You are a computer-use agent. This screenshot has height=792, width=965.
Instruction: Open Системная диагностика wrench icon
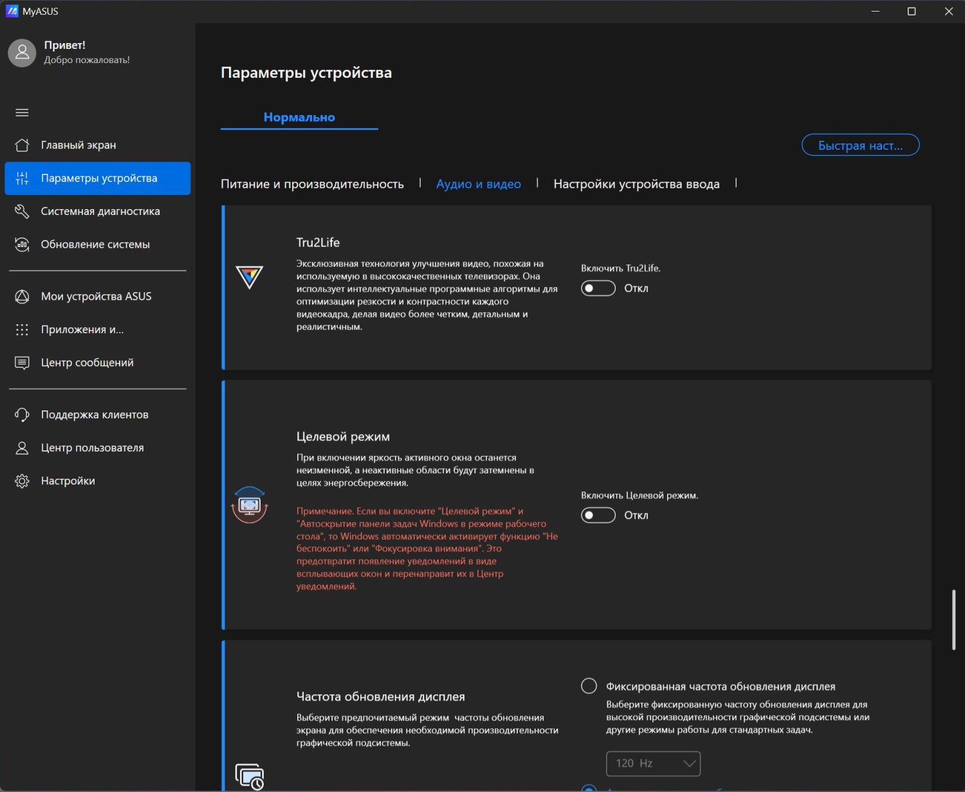(x=22, y=212)
